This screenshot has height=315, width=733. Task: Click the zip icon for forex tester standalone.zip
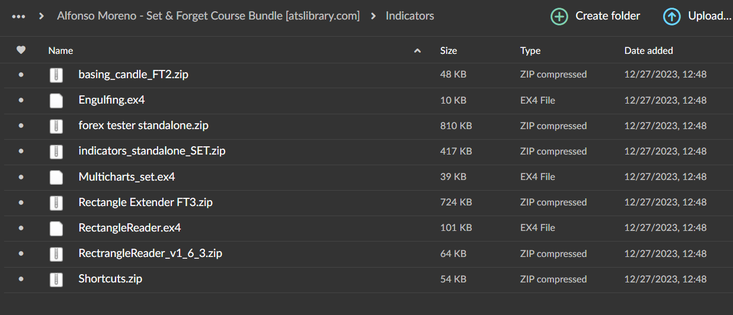coord(56,126)
